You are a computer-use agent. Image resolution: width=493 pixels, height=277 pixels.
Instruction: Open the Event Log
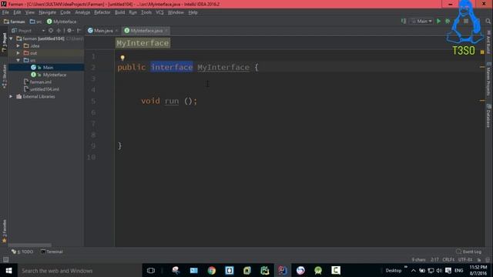pos(468,252)
